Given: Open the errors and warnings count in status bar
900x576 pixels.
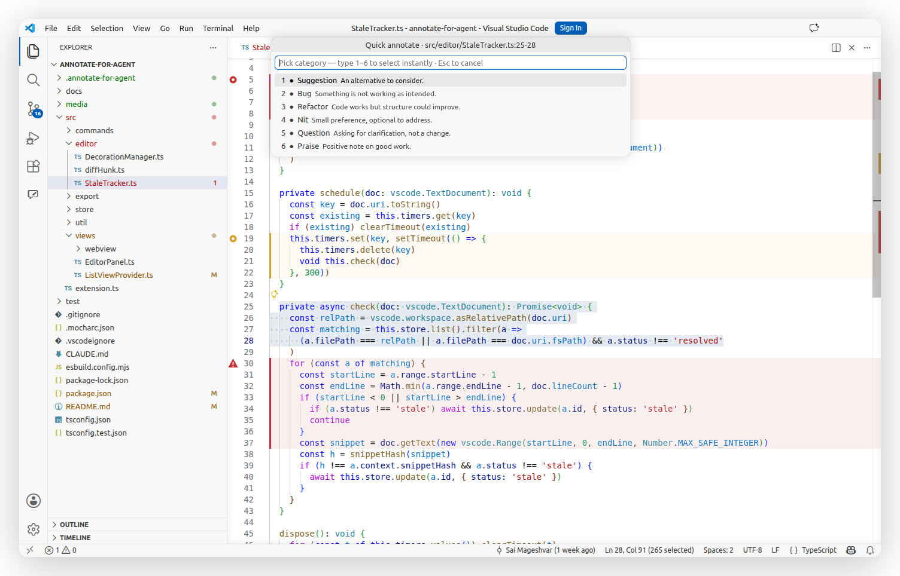Looking at the screenshot, I should 61,550.
